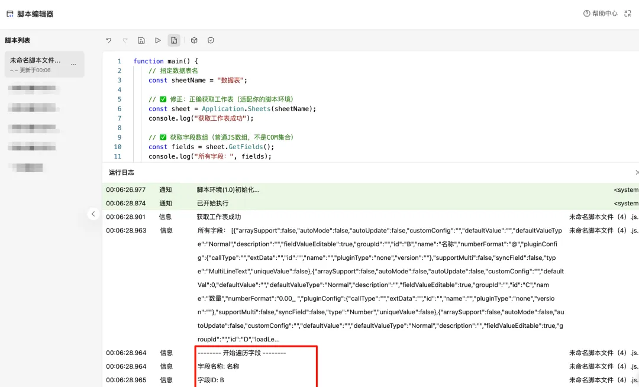Open the 帮助中心 help link

point(601,14)
